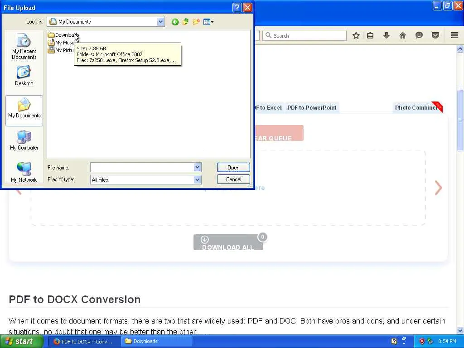
Task: Click the File name input field
Action: click(x=142, y=168)
